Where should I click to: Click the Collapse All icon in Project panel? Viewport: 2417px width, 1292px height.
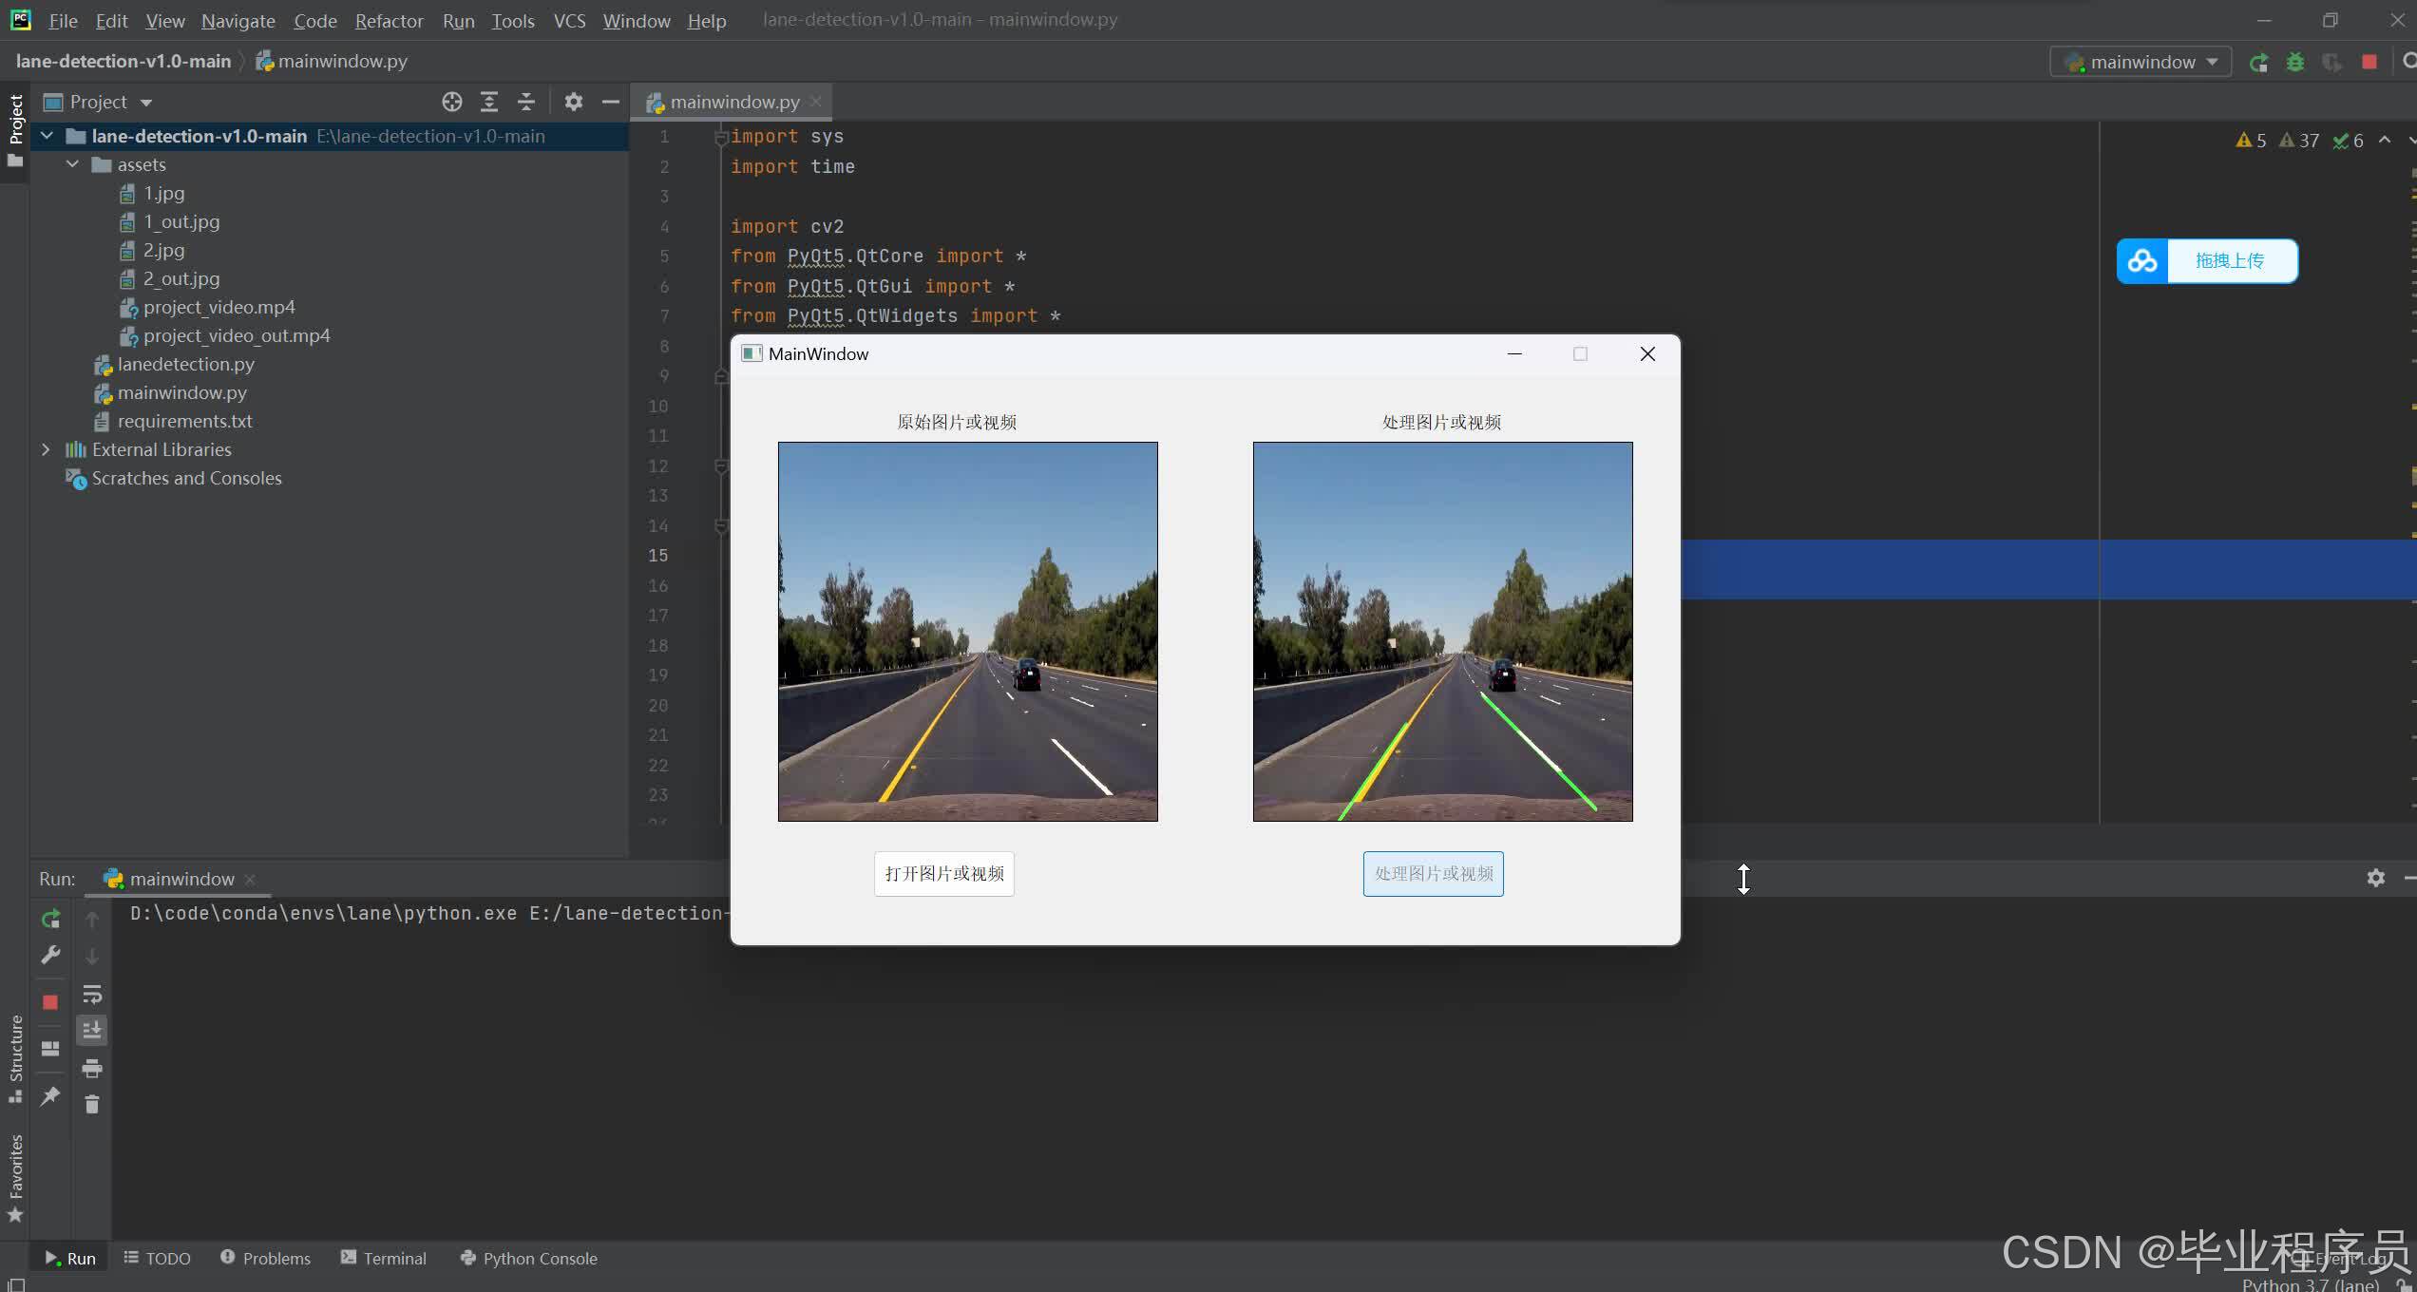coord(526,102)
